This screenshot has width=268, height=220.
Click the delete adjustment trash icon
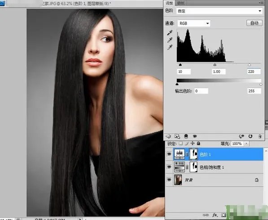[260, 136]
